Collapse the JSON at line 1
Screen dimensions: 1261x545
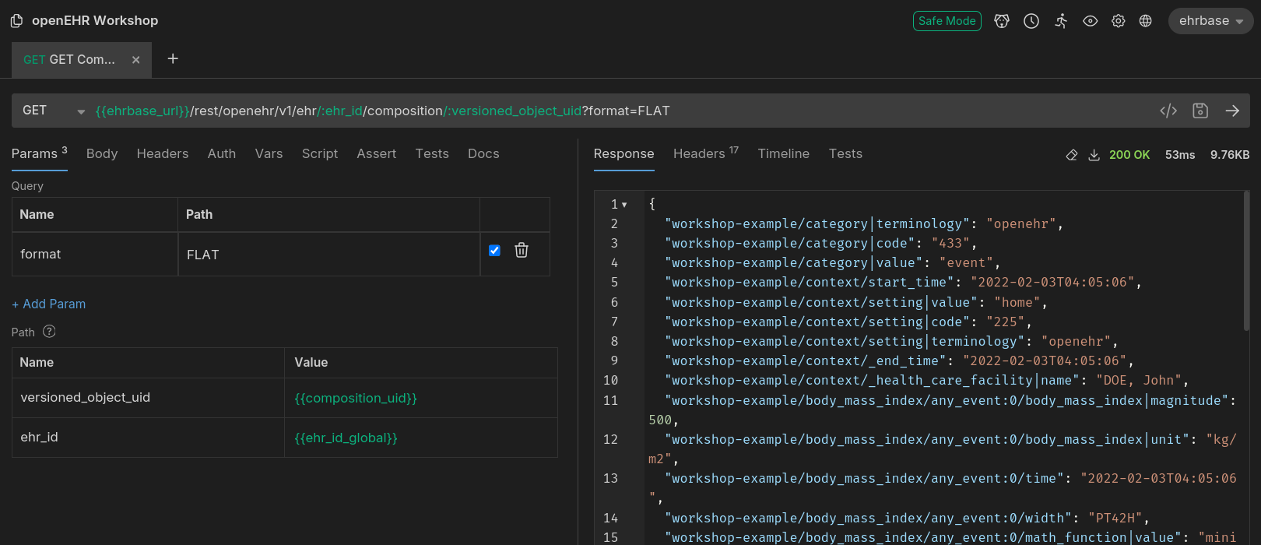coord(624,205)
